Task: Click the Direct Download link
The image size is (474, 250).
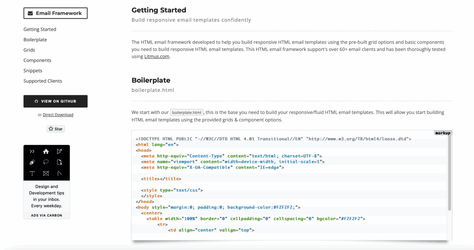Action: click(x=58, y=115)
